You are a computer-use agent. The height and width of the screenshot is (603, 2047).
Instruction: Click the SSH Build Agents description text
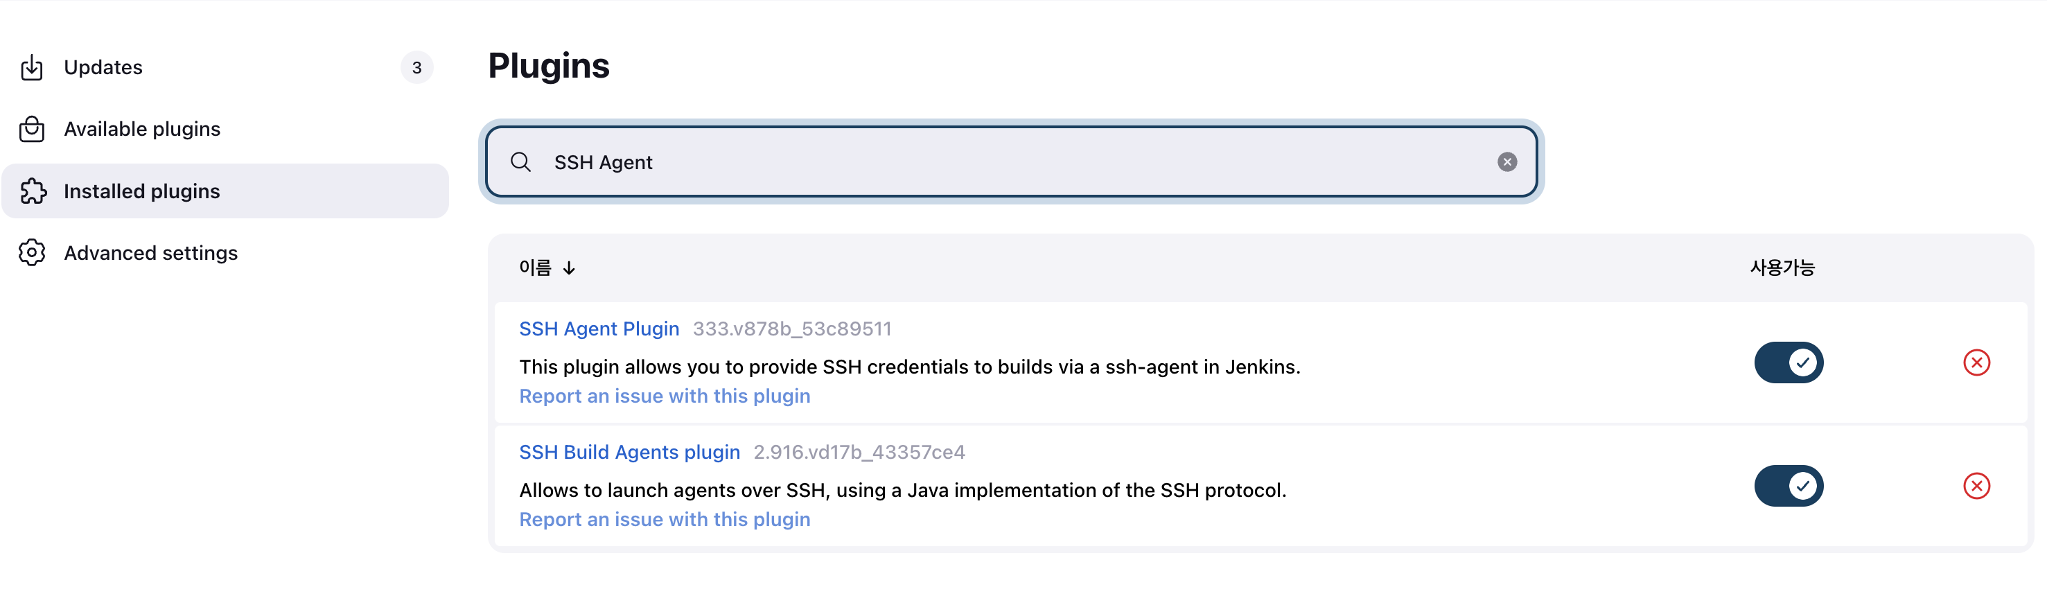click(x=902, y=490)
